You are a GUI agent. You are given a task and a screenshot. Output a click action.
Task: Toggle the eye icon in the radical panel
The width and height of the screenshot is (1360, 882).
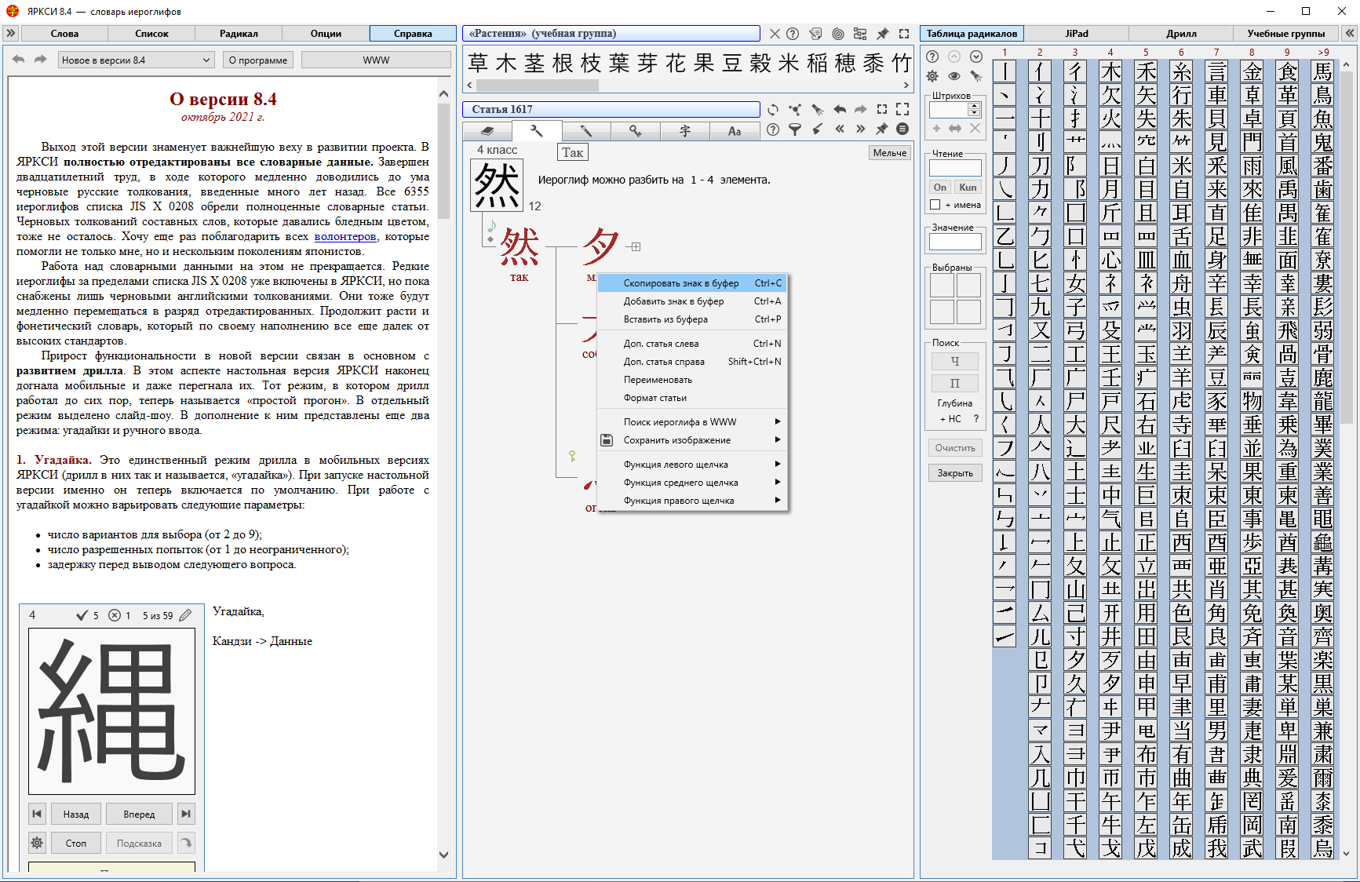[x=954, y=76]
